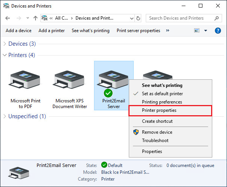227x187 pixels.
Task: Click Troubleshoot in the context menu
Action: (155, 141)
